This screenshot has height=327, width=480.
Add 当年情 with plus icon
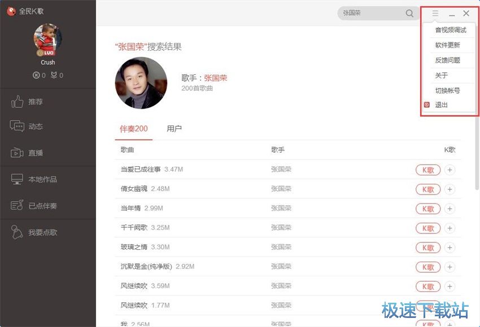450,209
